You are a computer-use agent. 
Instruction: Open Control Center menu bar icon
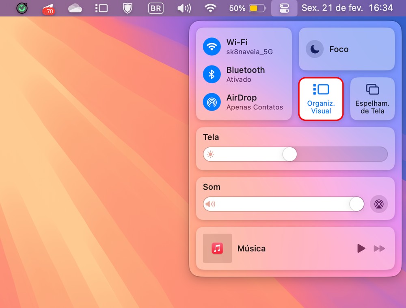pyautogui.click(x=284, y=8)
